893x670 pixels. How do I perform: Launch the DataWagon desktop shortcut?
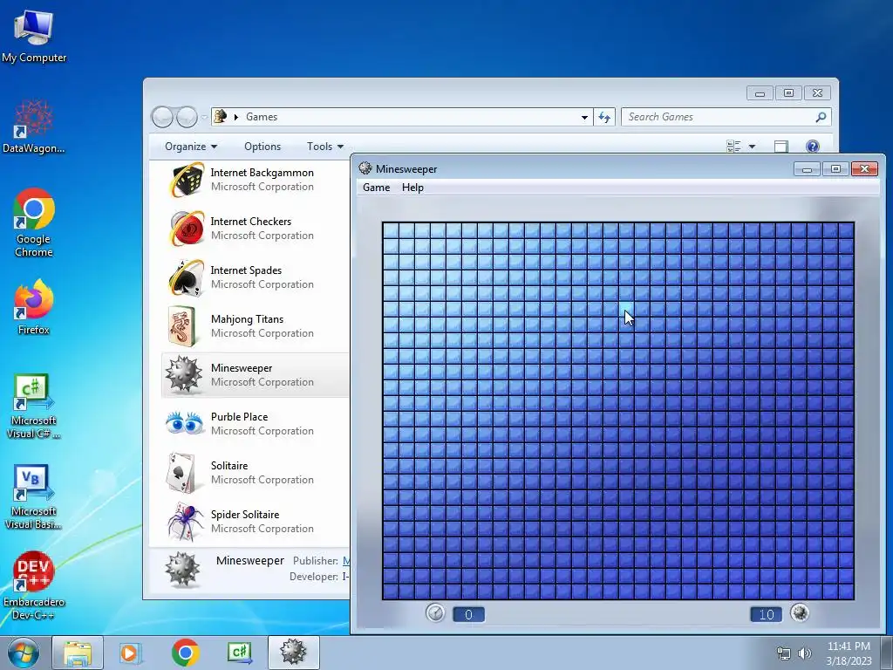point(33,126)
